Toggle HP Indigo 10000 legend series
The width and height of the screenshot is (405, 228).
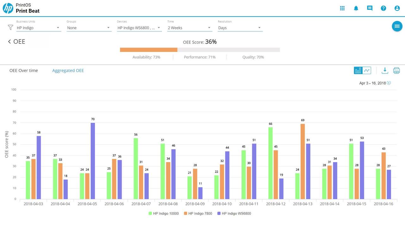pyautogui.click(x=164, y=213)
